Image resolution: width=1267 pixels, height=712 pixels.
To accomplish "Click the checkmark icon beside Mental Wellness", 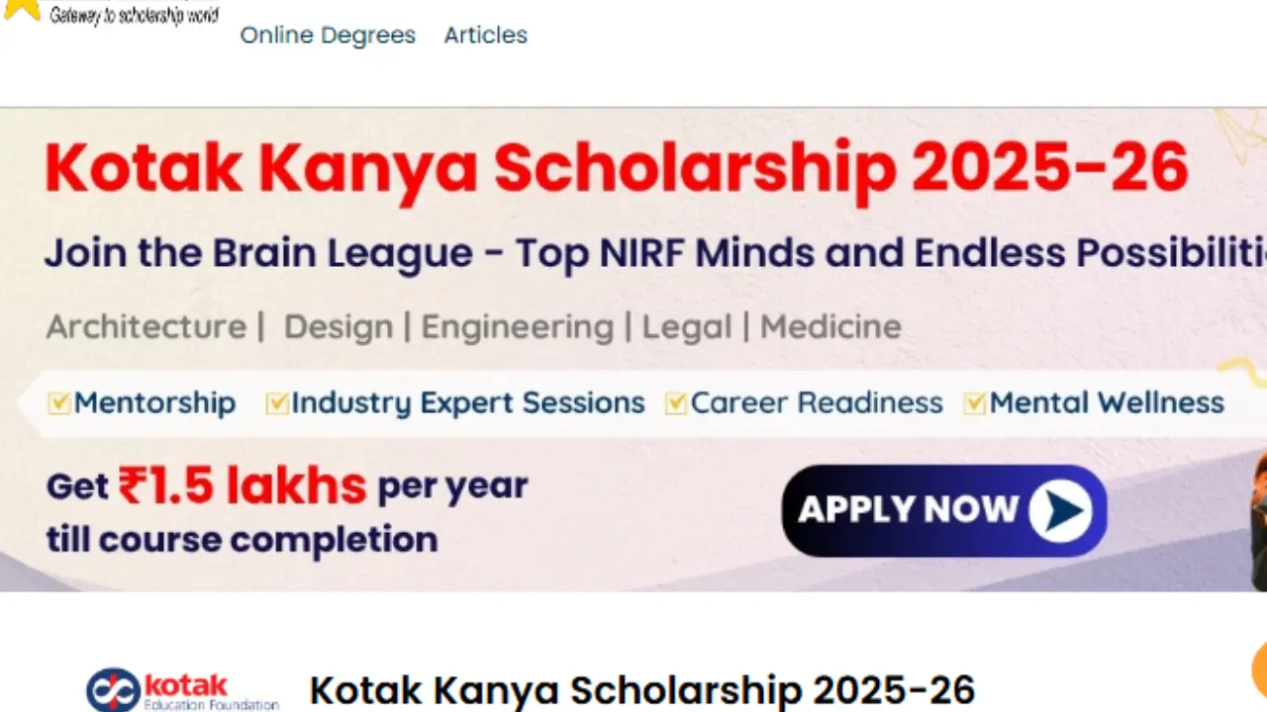I will pos(975,402).
